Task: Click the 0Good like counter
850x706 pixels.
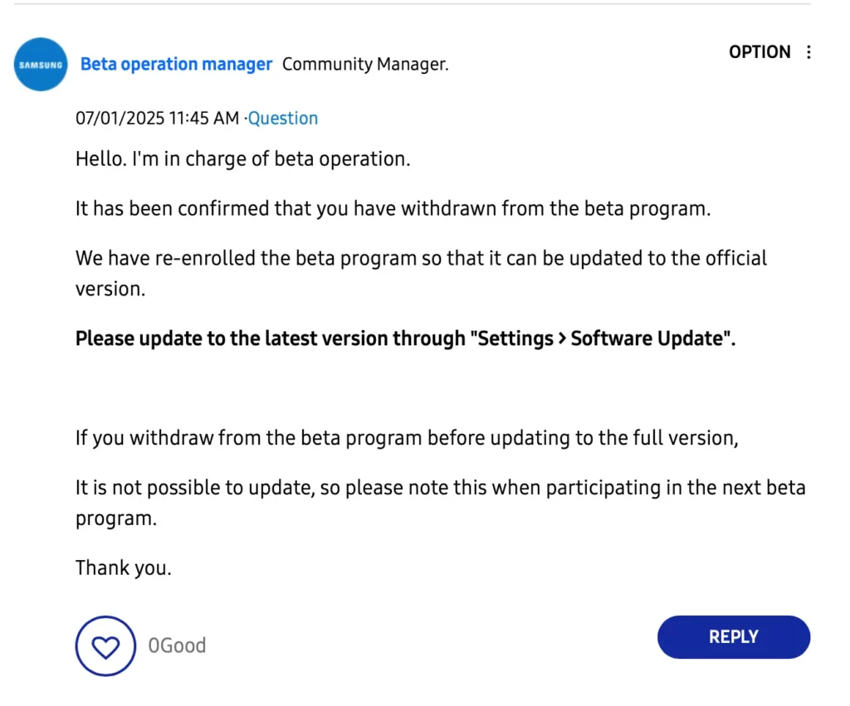Action: [178, 645]
